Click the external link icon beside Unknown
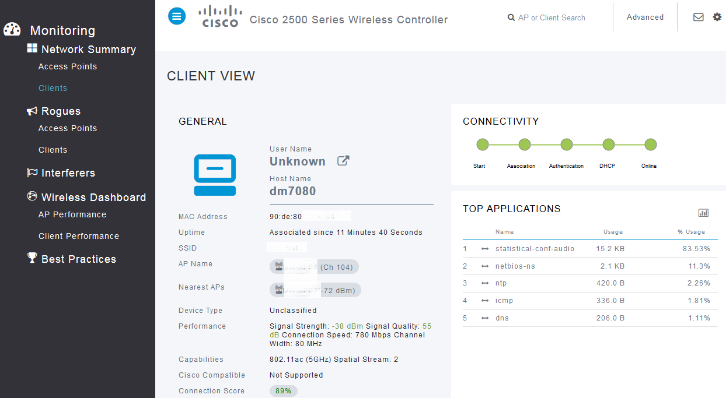This screenshot has height=398, width=726. coord(343,161)
